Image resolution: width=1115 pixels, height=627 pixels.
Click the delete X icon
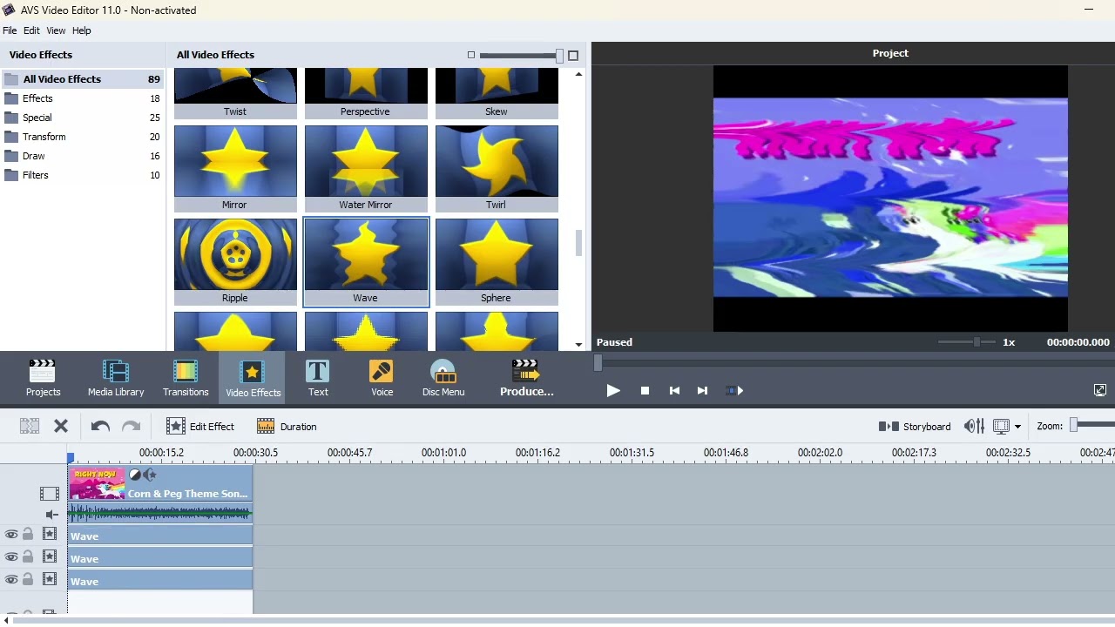(61, 426)
